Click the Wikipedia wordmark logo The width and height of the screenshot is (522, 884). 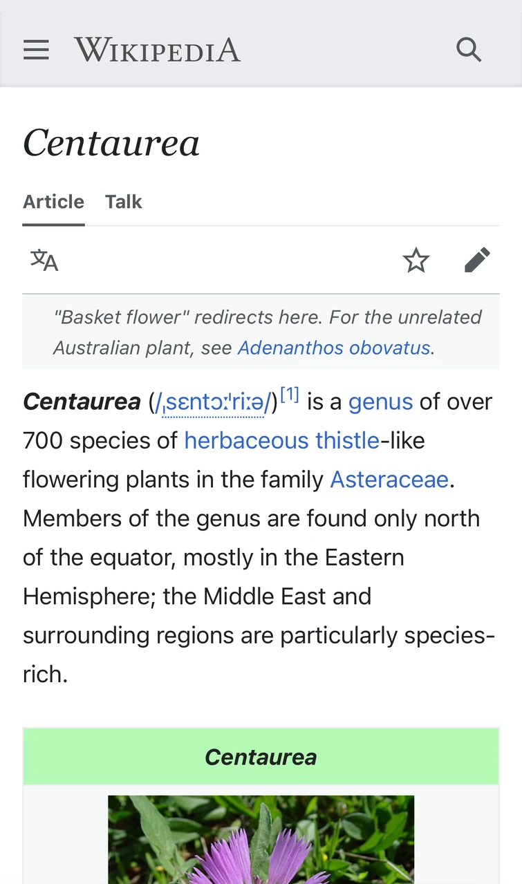pos(157,49)
